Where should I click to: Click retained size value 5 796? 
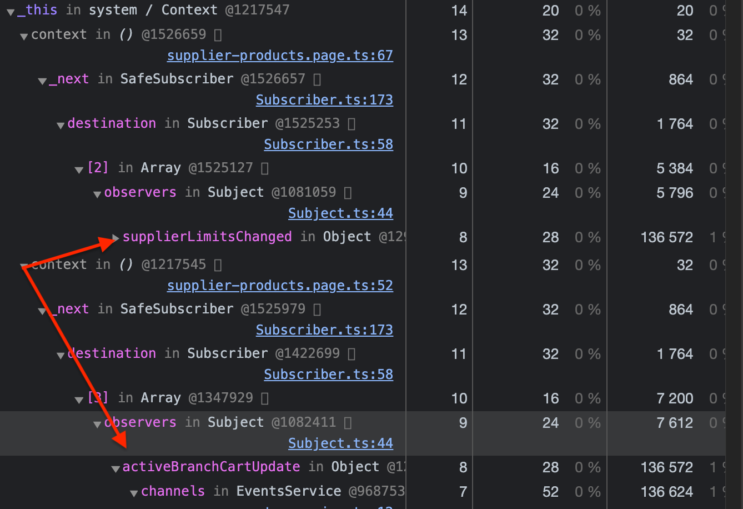tap(675, 193)
